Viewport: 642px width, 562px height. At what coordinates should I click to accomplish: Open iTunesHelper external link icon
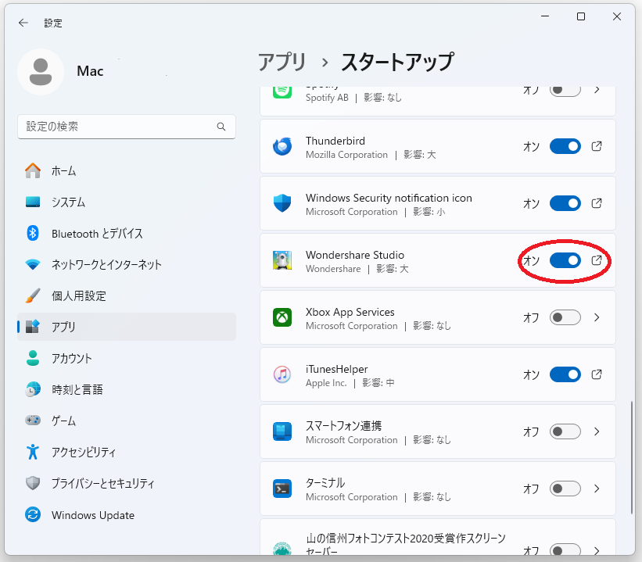tap(597, 374)
